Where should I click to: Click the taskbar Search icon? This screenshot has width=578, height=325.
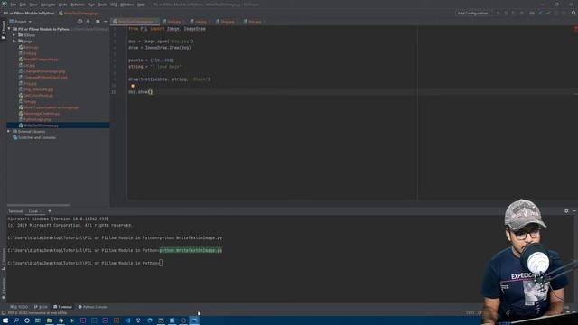point(16,320)
